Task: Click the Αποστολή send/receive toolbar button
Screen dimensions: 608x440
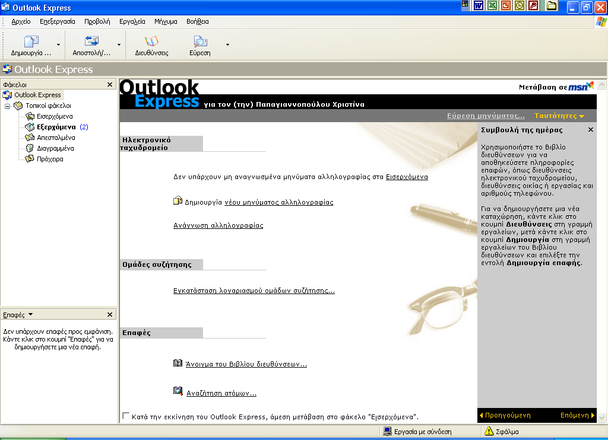Action: (91, 46)
